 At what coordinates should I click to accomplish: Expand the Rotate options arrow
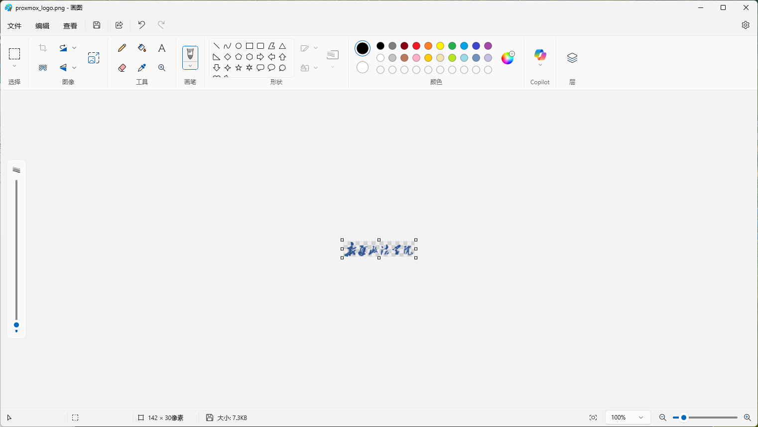[74, 48]
